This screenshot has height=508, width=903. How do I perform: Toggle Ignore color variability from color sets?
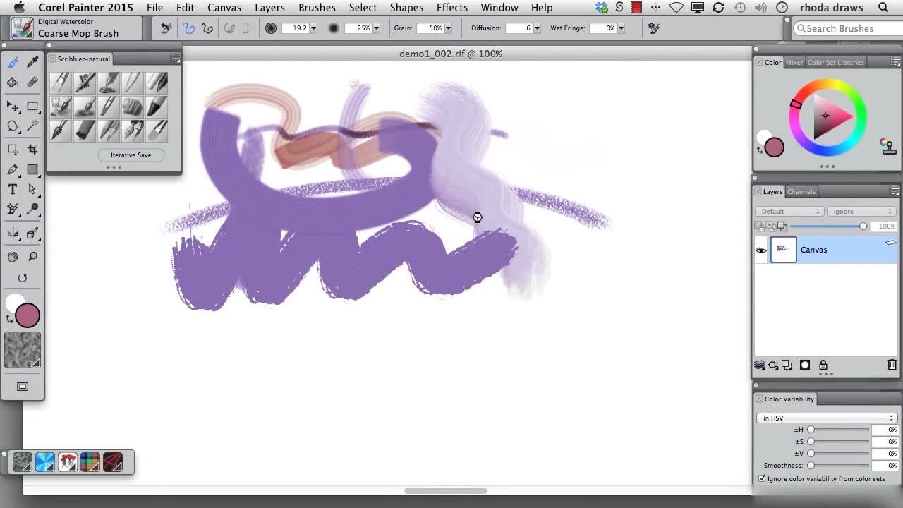pyautogui.click(x=762, y=478)
